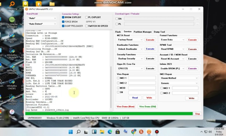Open taskbar Search magnifier
The height and width of the screenshot is (136, 226).
pos(79,132)
